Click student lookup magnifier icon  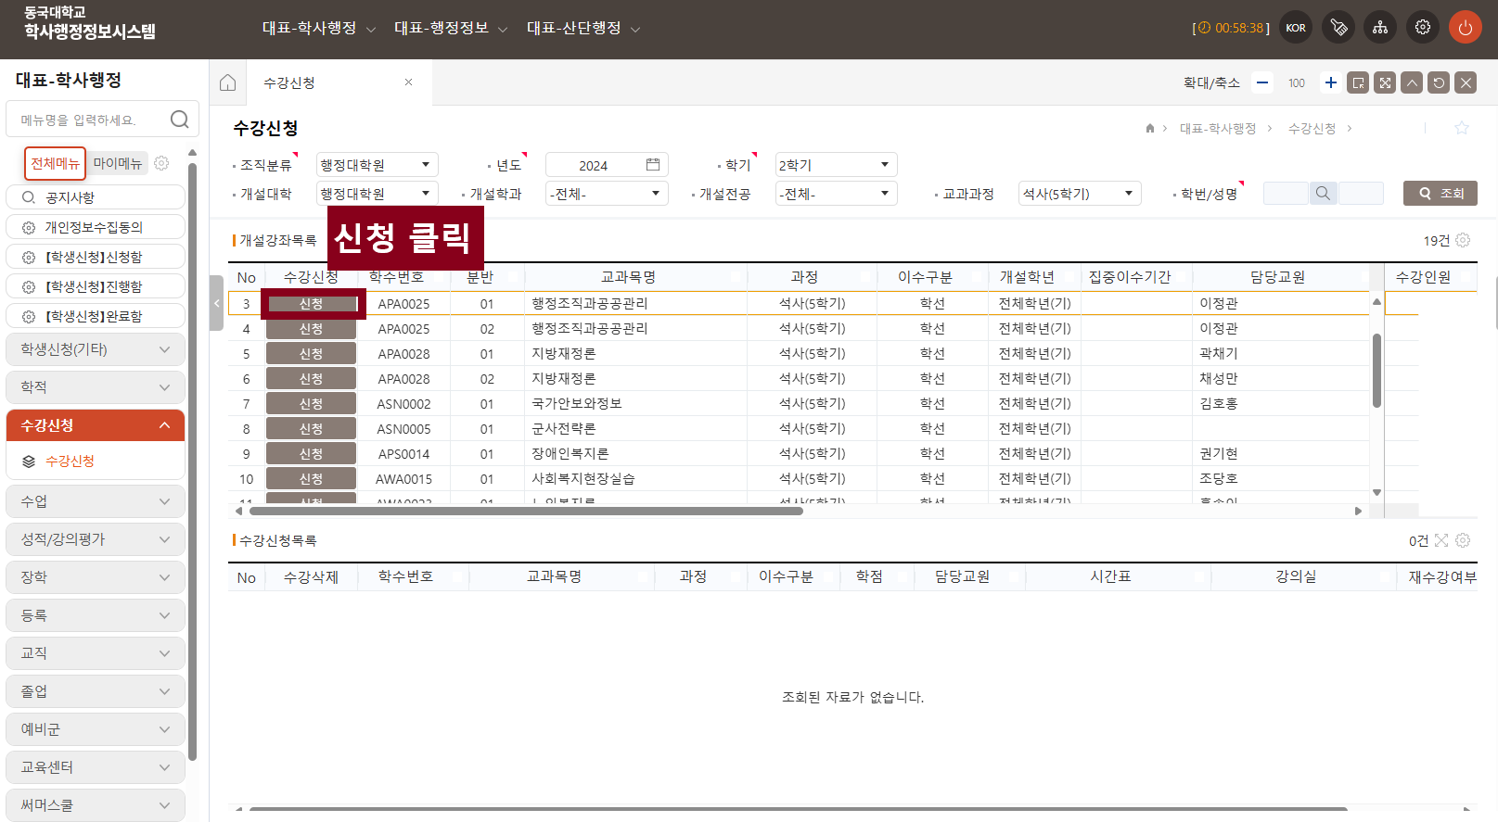click(1324, 193)
